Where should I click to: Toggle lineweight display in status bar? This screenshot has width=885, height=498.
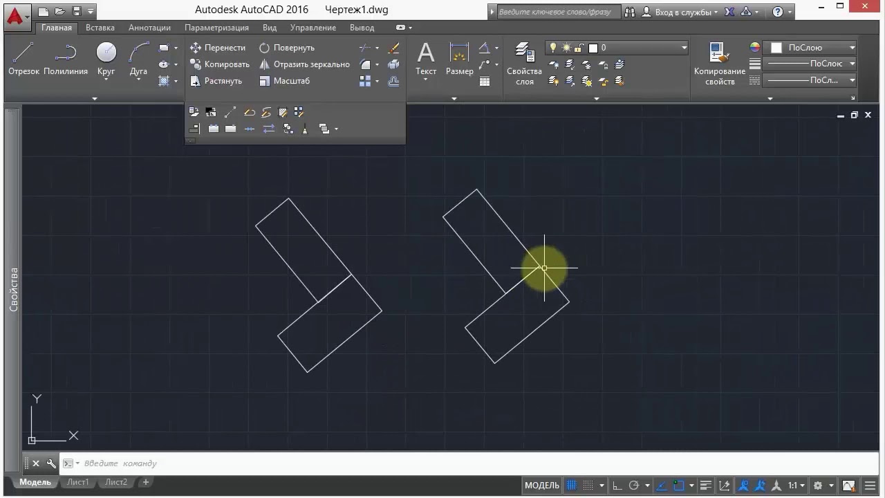706,486
